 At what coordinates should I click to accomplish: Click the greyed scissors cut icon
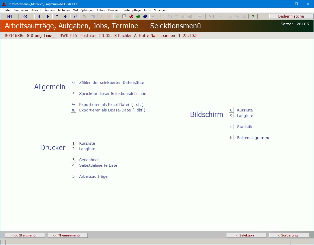230,17
